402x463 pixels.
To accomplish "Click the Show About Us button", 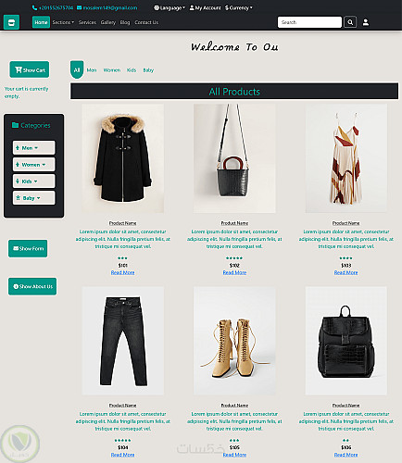I will point(32,286).
